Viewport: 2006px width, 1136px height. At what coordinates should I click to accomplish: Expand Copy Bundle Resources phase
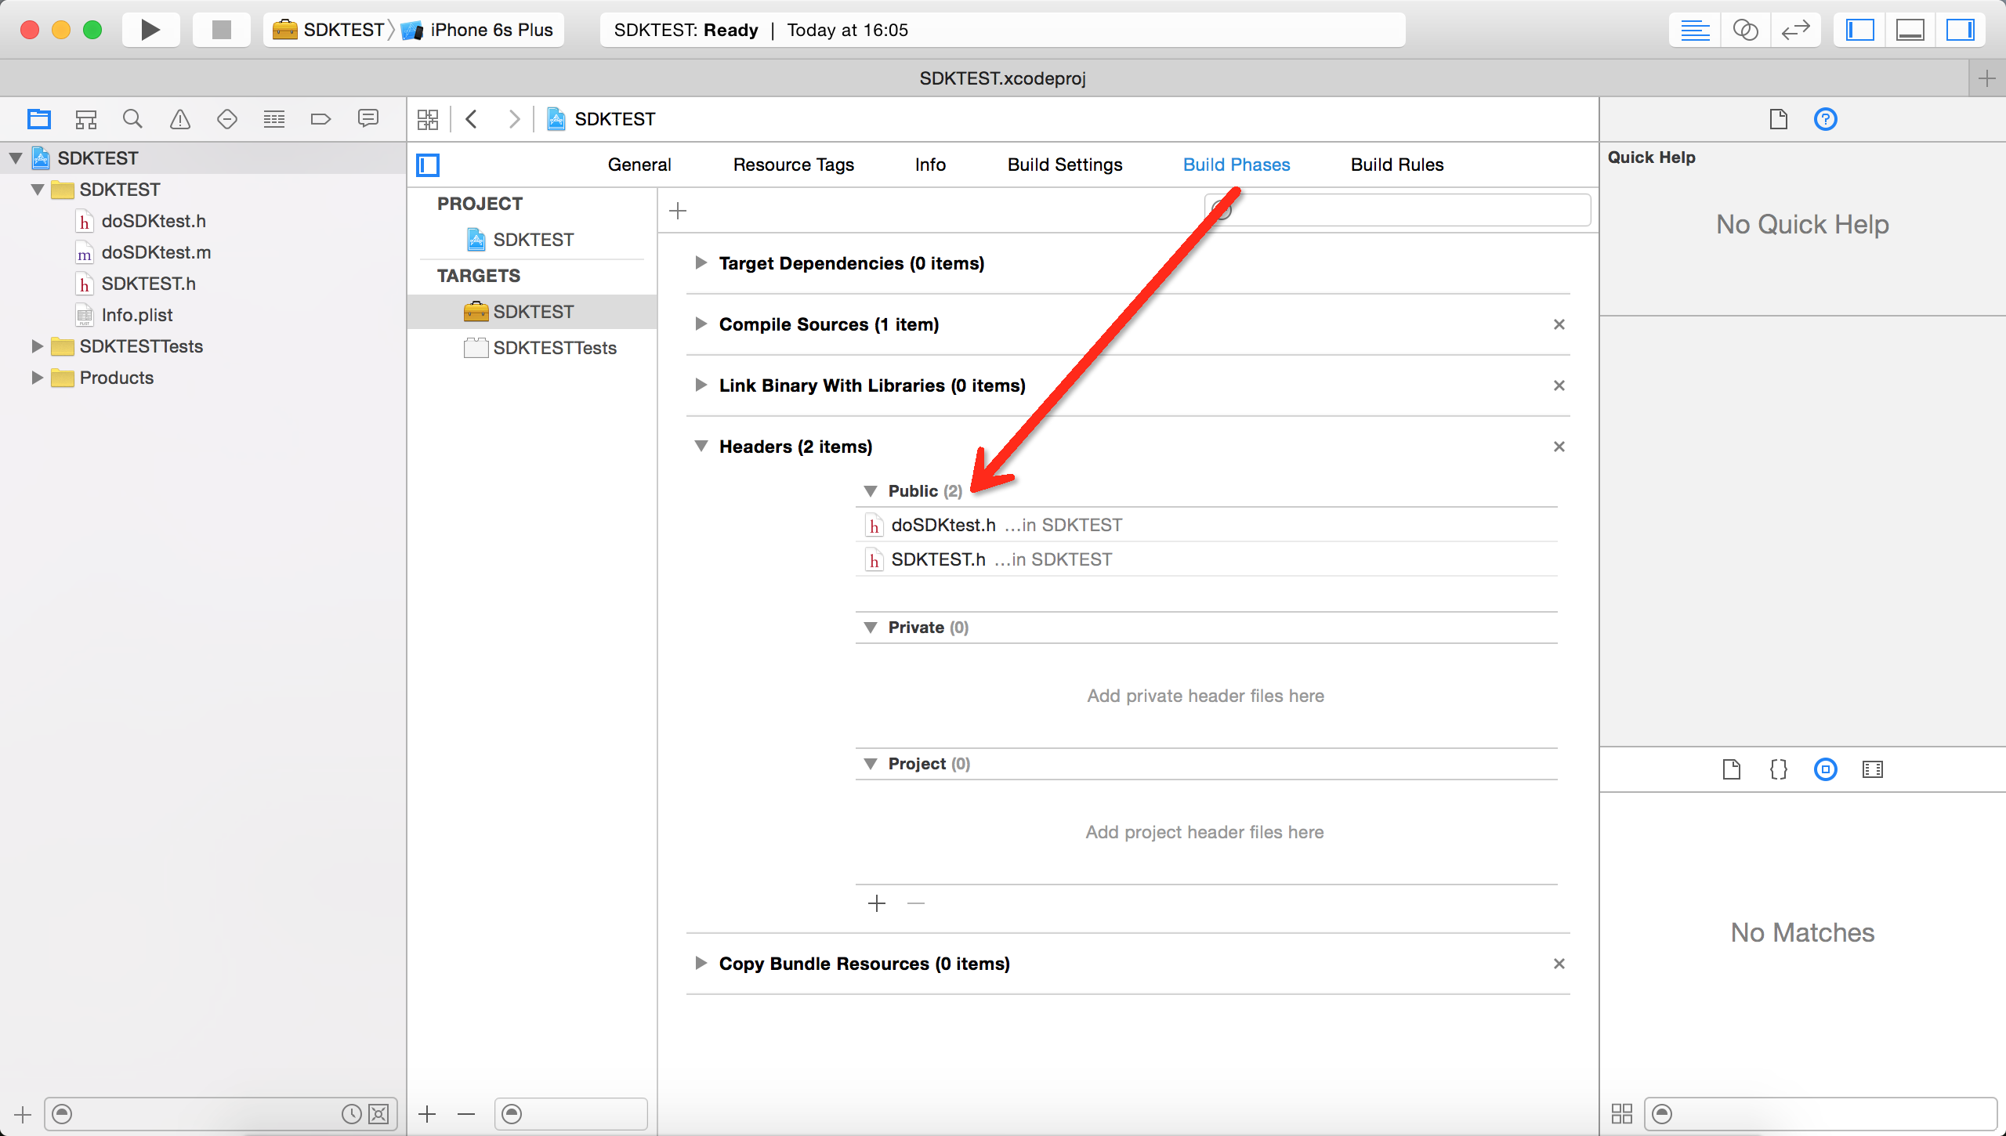[x=701, y=964]
